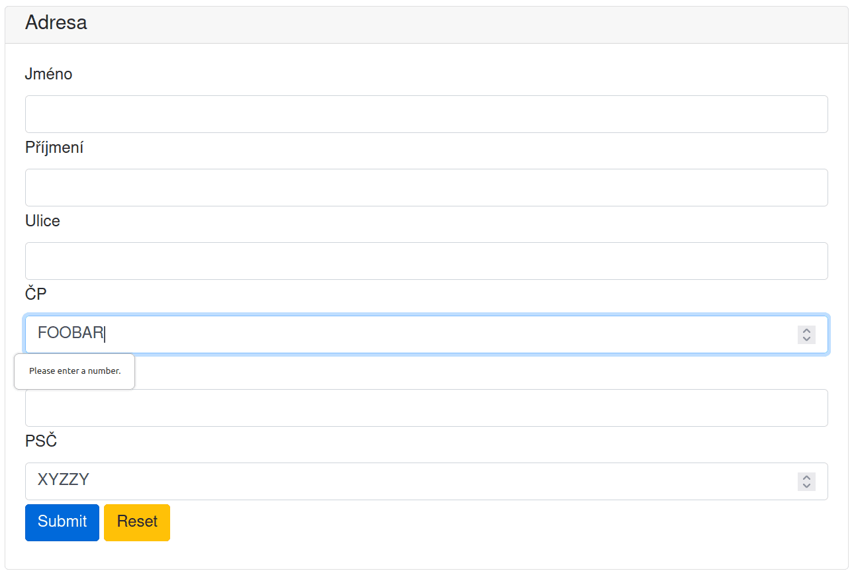Image resolution: width=854 pixels, height=575 pixels.
Task: Focus the Jméno text field
Action: [x=426, y=114]
